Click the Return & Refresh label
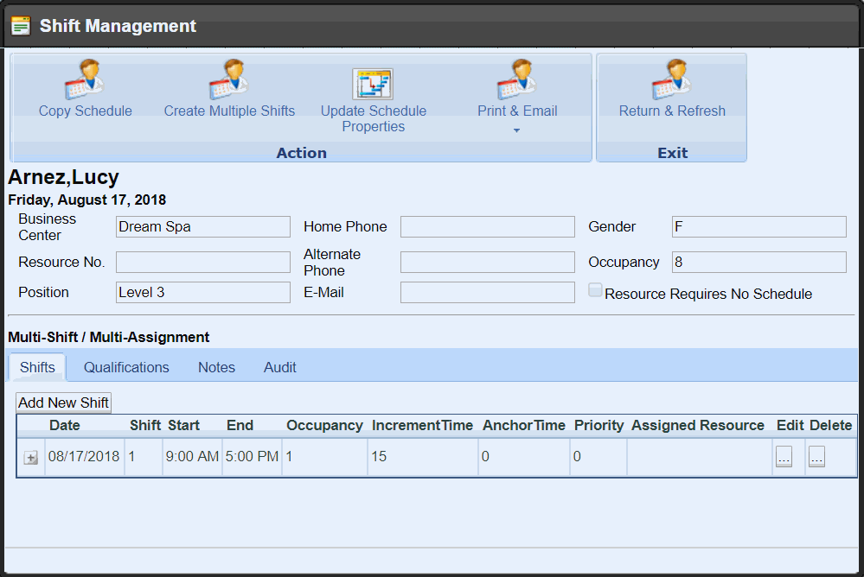Image resolution: width=864 pixels, height=577 pixels. tap(672, 111)
